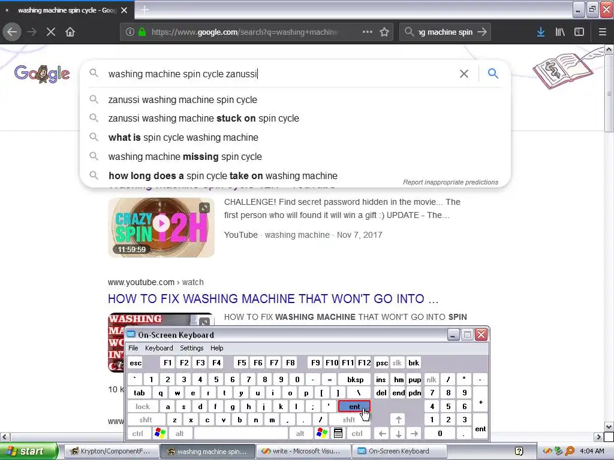Open 'HOW TO FIX WASHING MACHINE' result link
The image size is (614, 460).
(273, 299)
